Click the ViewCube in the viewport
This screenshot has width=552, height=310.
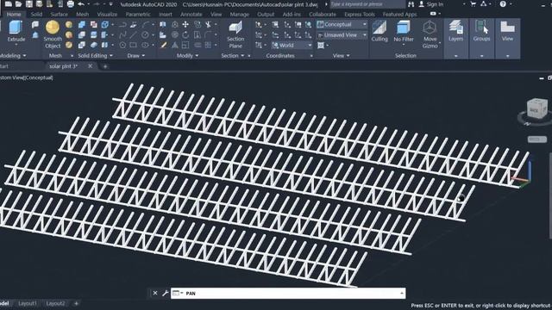(x=536, y=109)
